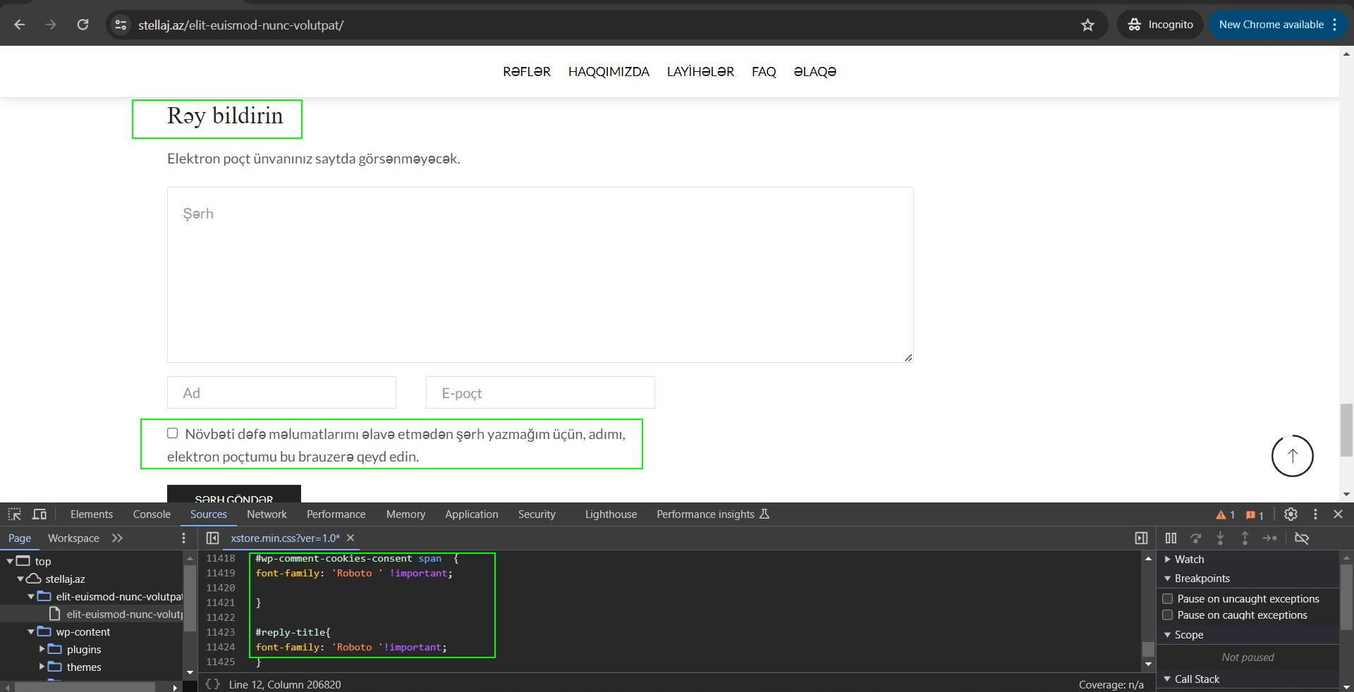Open the Memory tab
Viewport: 1354px width, 692px height.
click(x=405, y=514)
